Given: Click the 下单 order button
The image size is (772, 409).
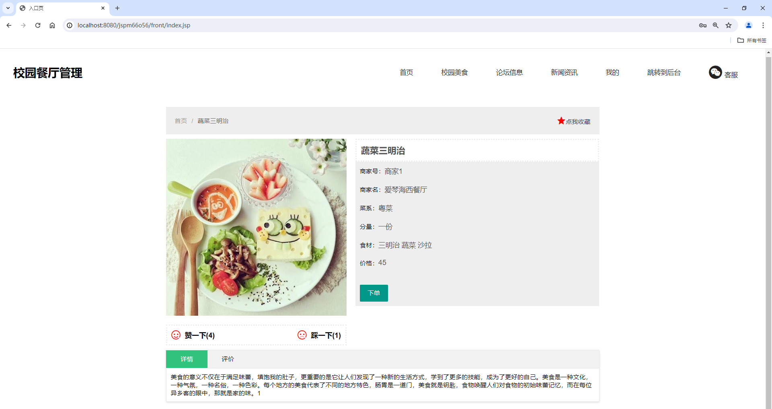Looking at the screenshot, I should (374, 293).
